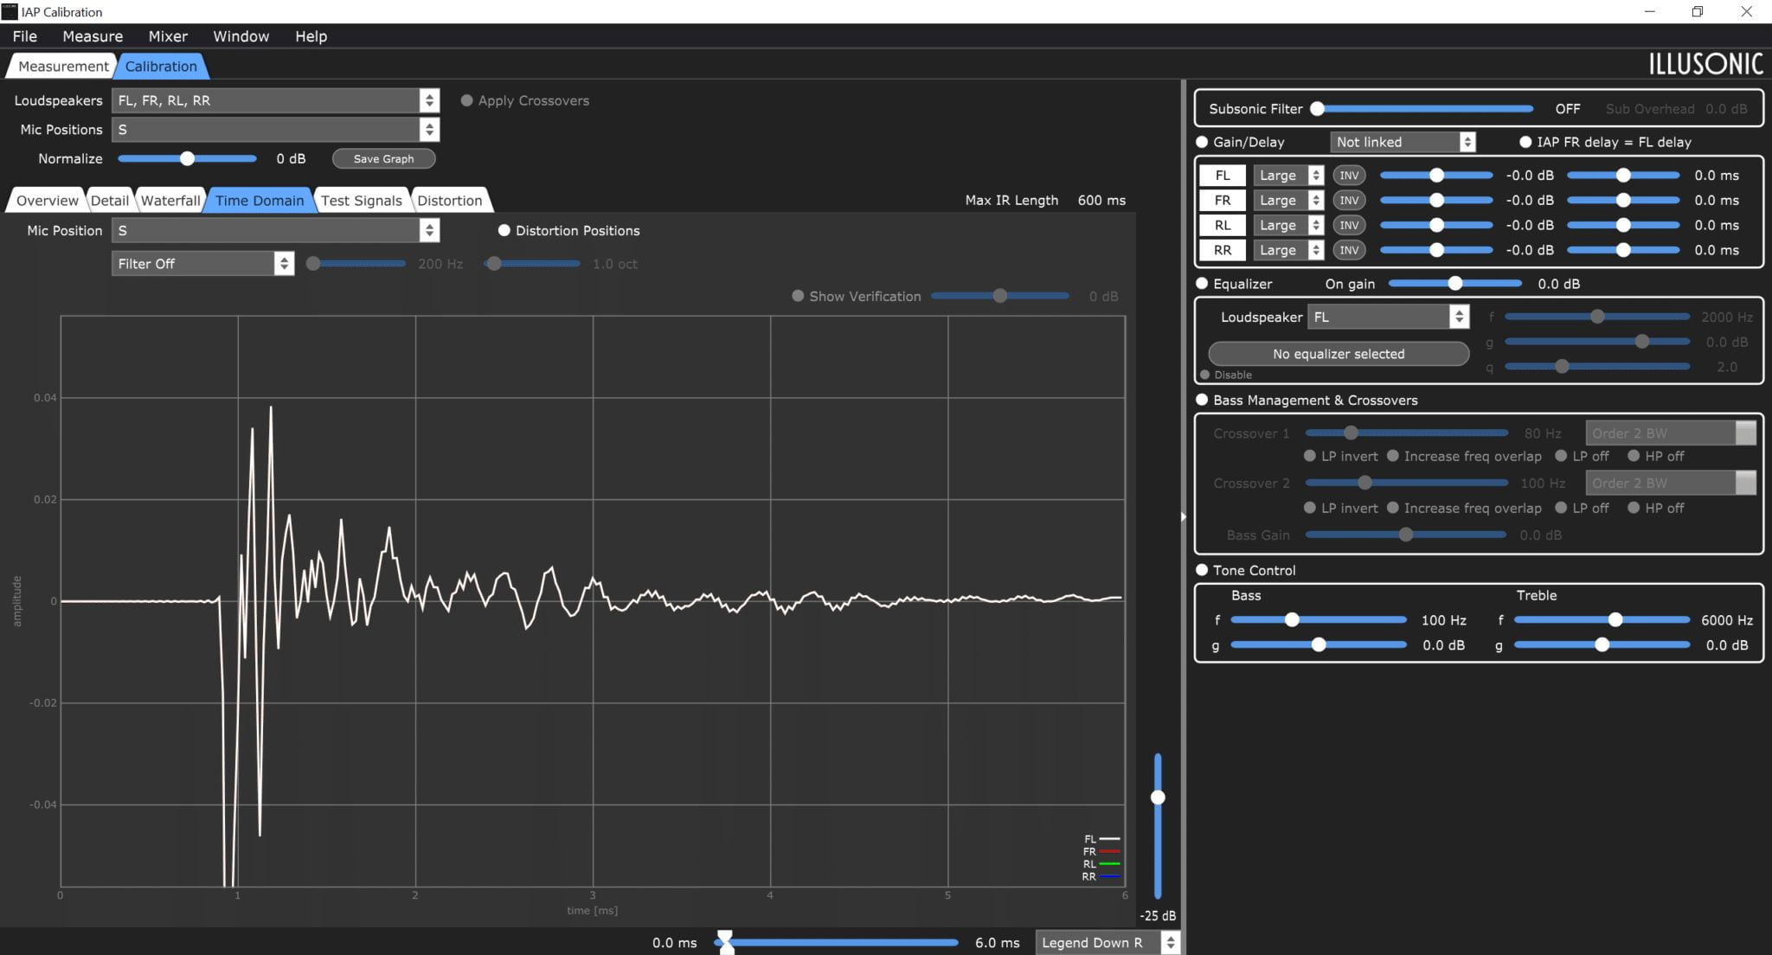Adjust the time range slider at bottom
Image resolution: width=1772 pixels, height=955 pixels.
coord(837,943)
